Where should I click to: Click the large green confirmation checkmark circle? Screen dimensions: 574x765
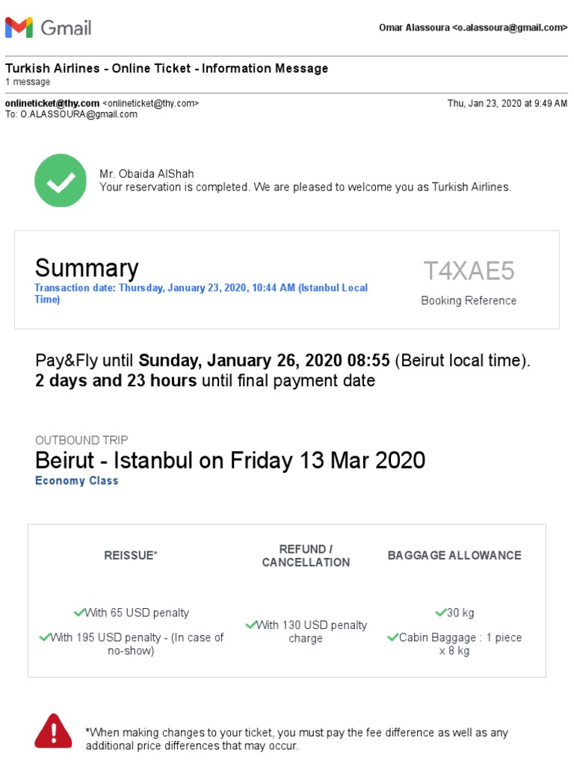[61, 180]
